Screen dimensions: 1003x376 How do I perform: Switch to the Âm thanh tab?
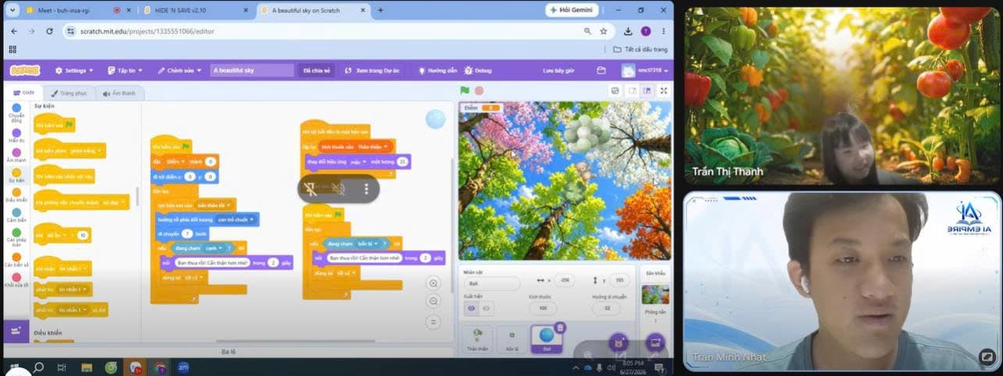(x=120, y=93)
